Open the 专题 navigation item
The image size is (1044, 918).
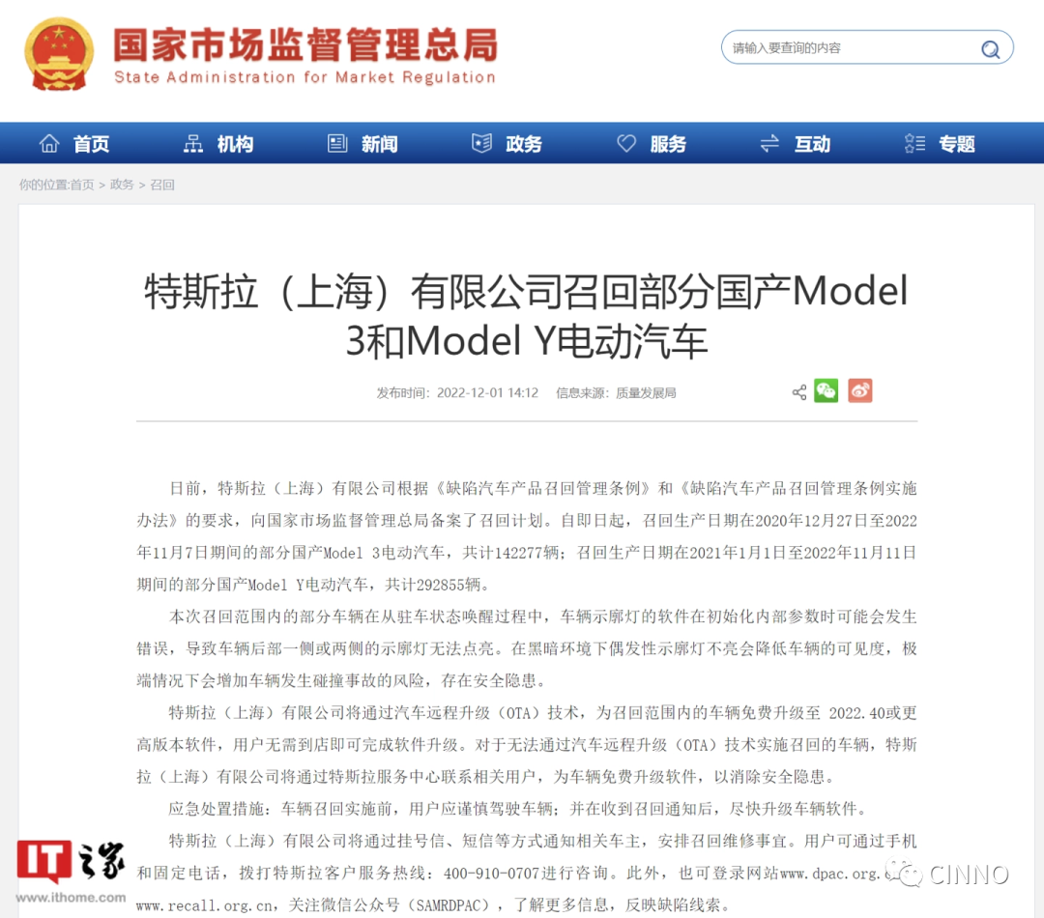click(x=957, y=144)
